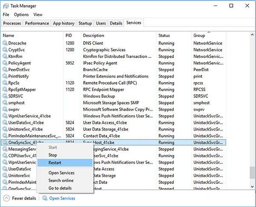
Task: Click the gear icon beside Dnscache service
Action: 5,43
